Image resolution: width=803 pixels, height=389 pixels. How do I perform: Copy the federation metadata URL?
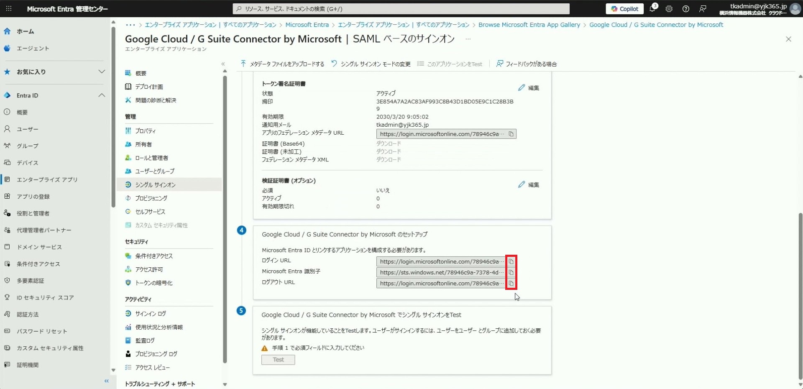pos(511,134)
